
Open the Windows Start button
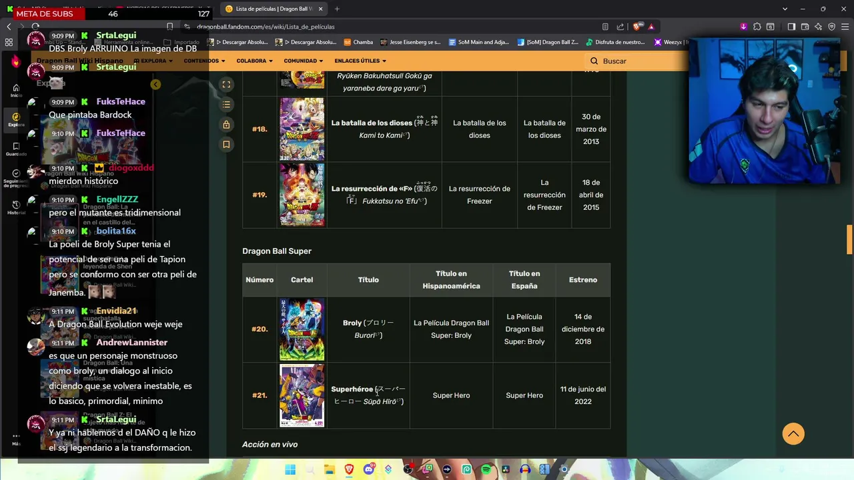290,470
